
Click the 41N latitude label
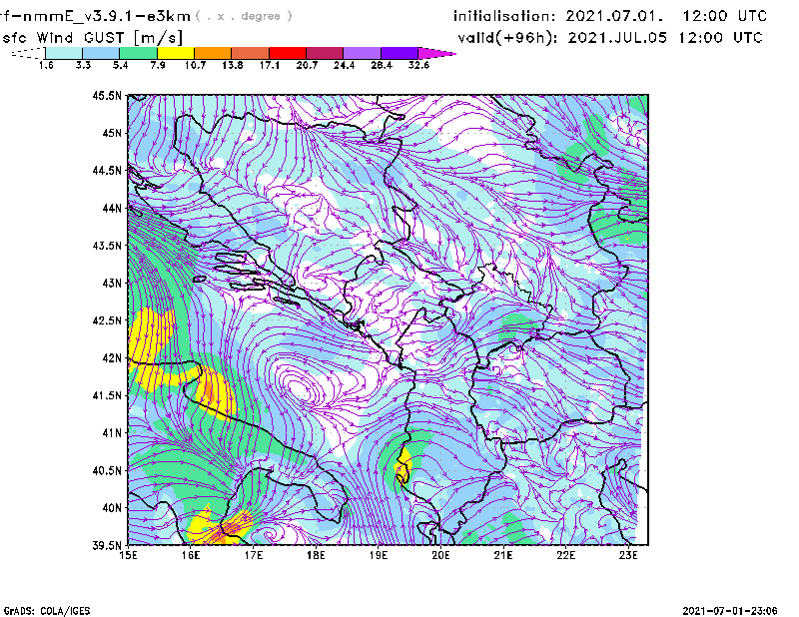coord(112,433)
